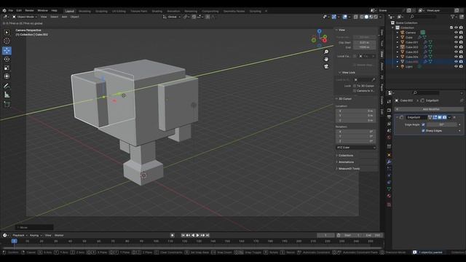The width and height of the screenshot is (466, 262).
Task: Toggle camera view icon in viewport
Action: tap(326, 66)
